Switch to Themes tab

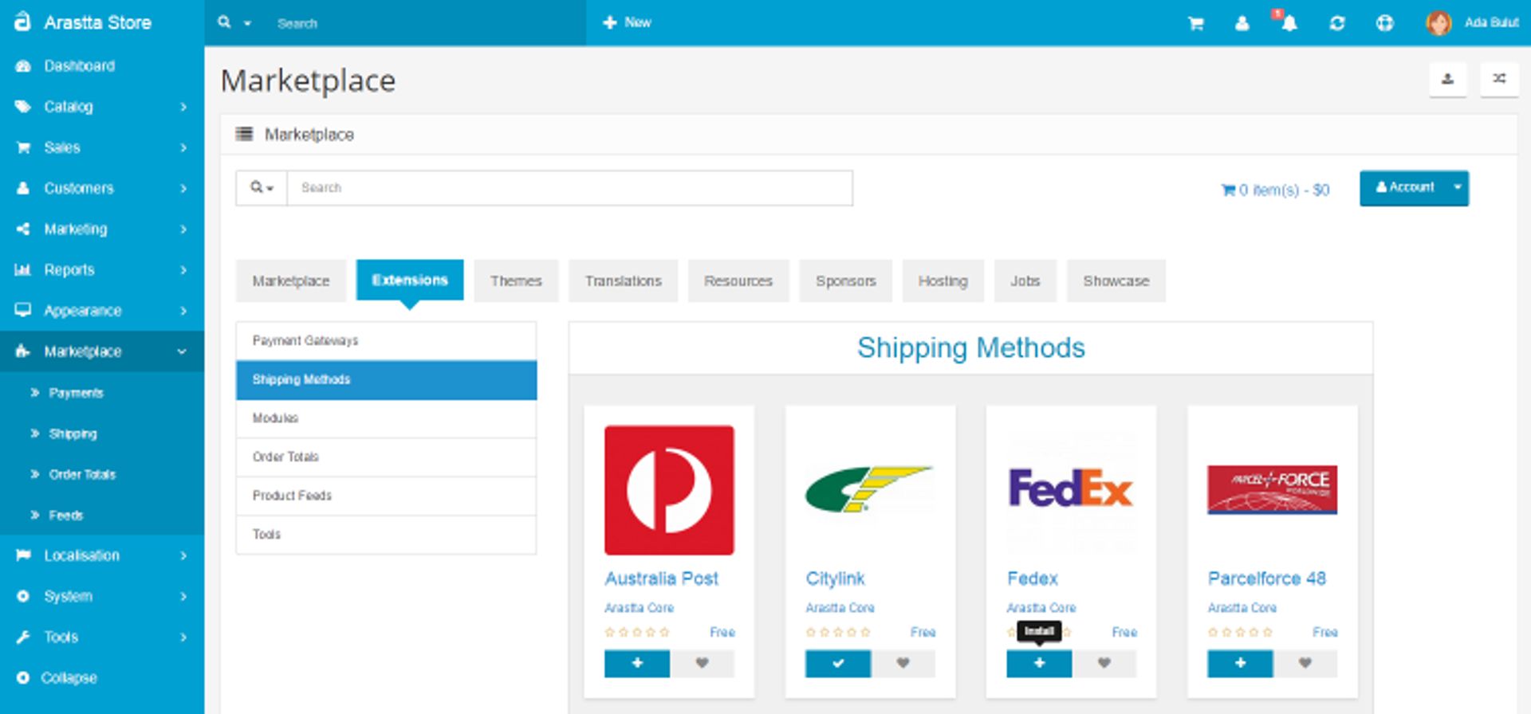(516, 280)
